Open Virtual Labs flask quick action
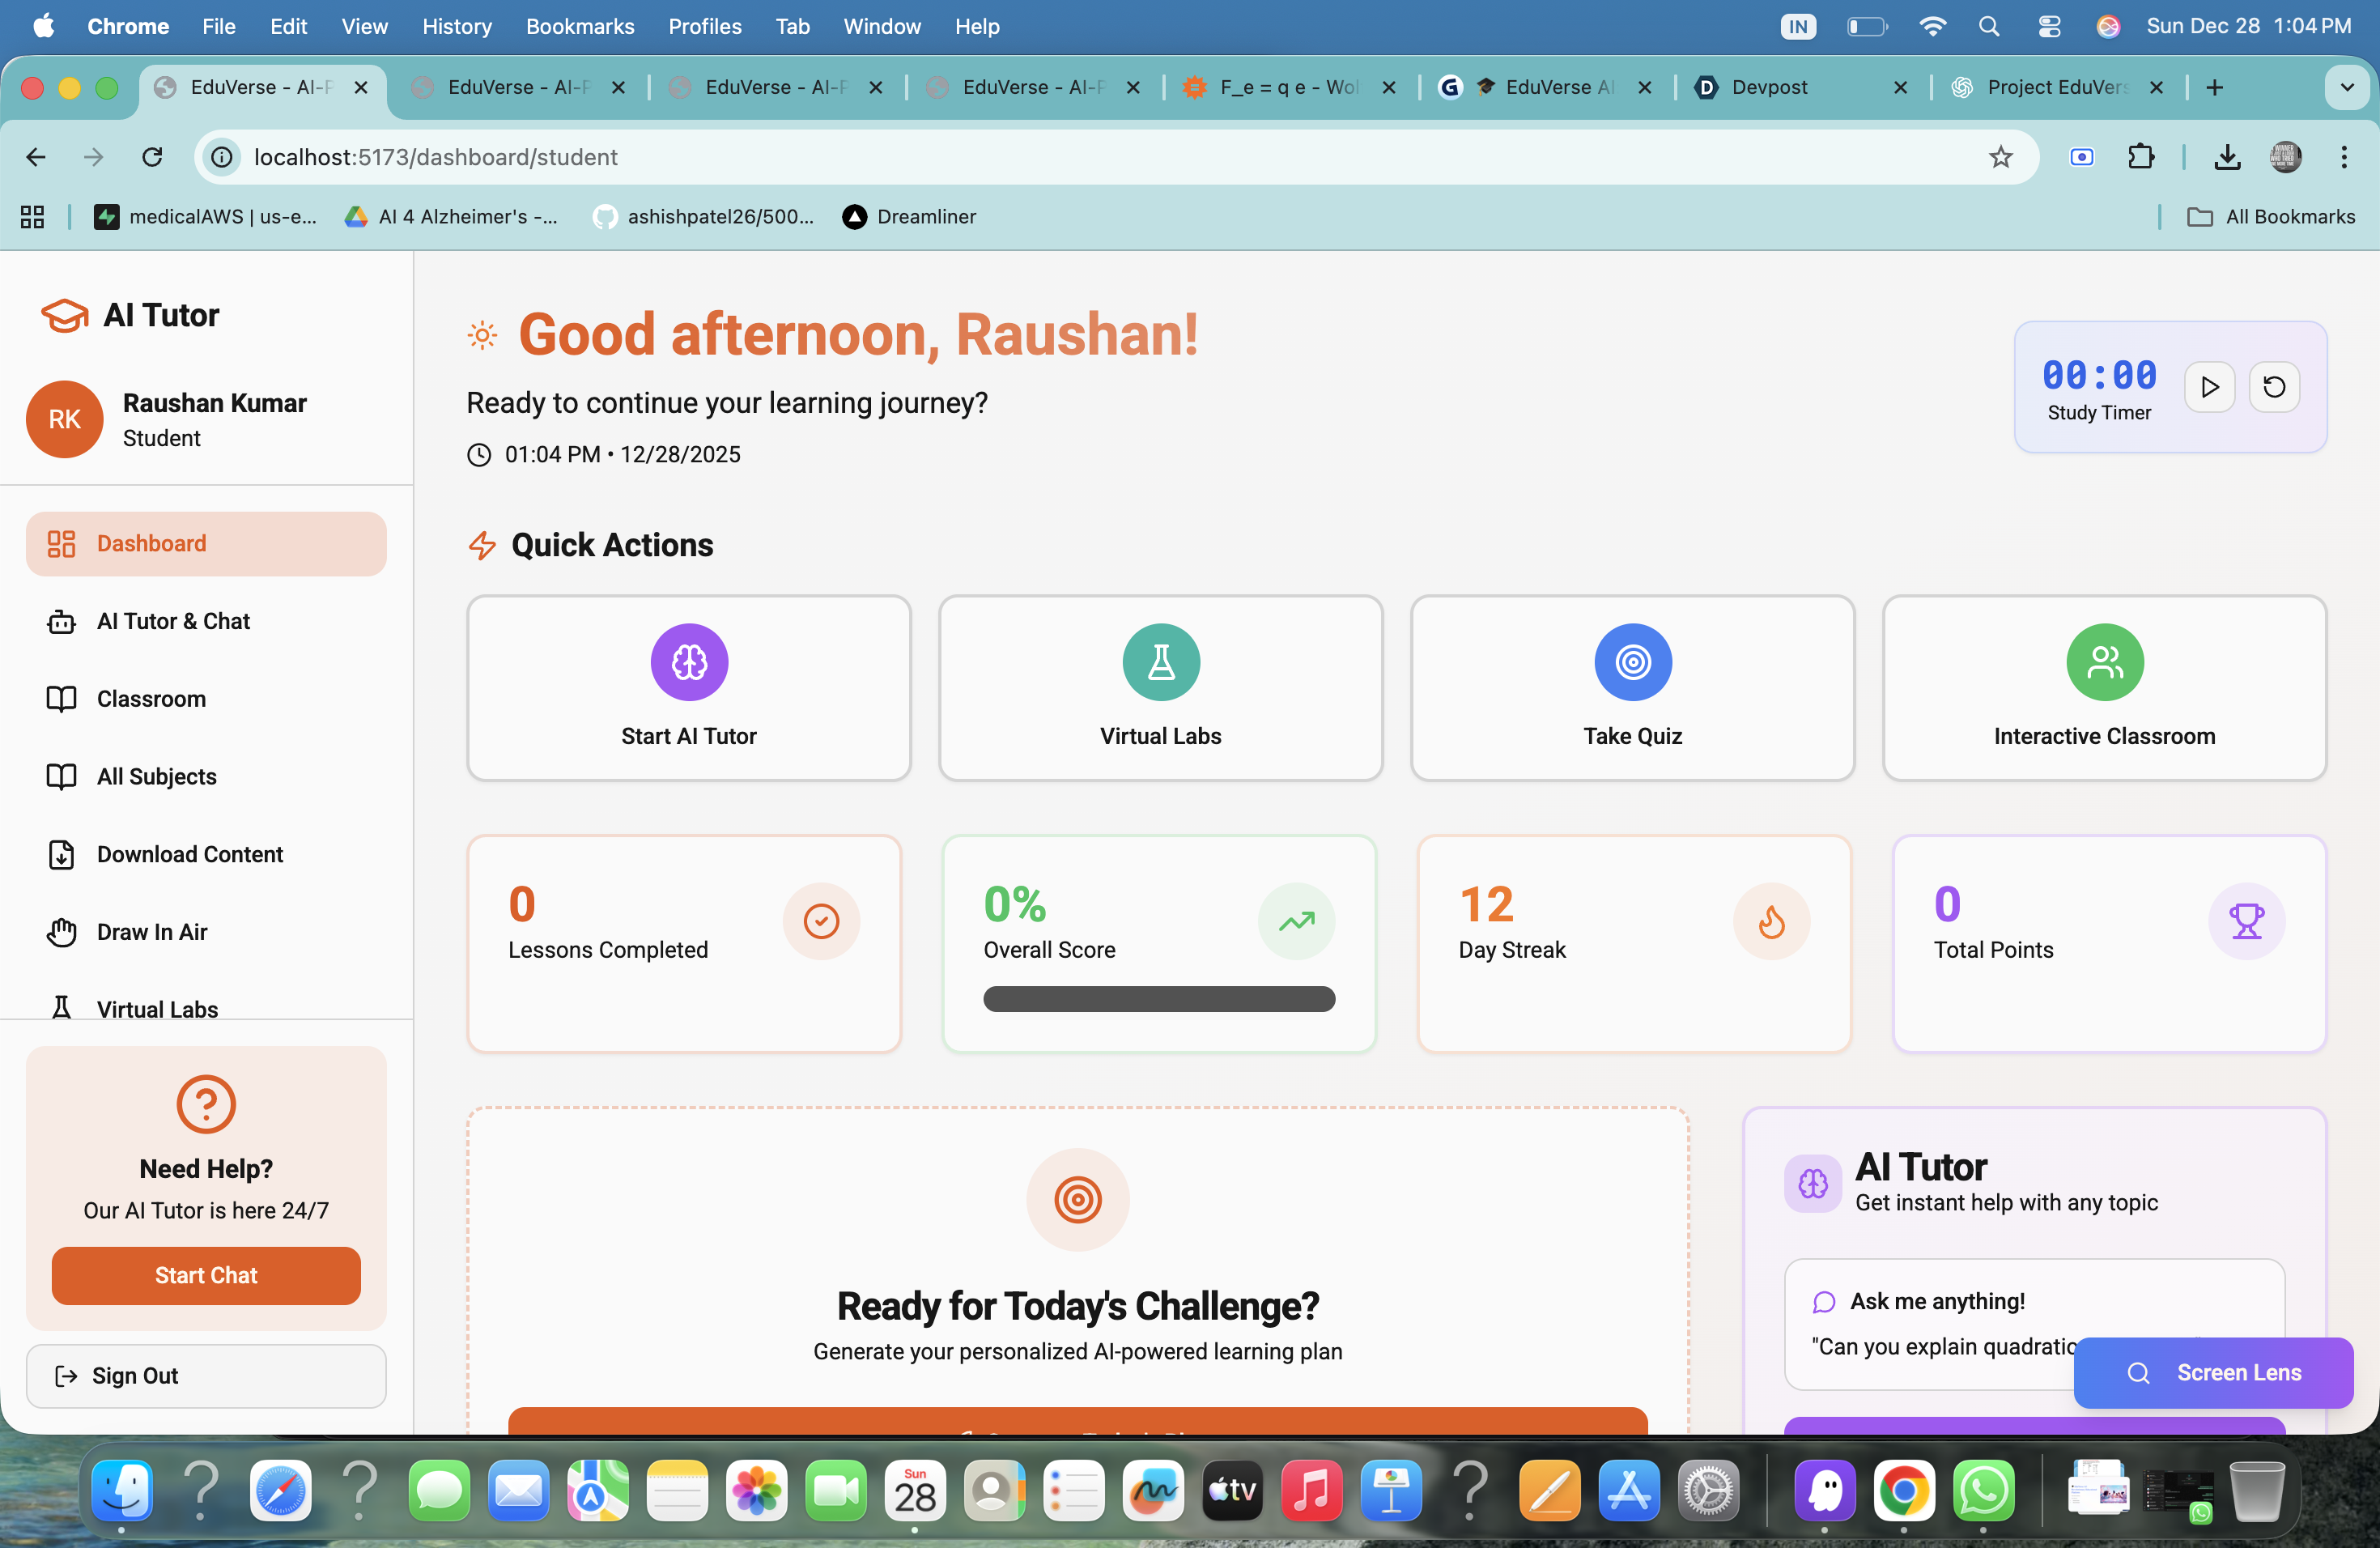This screenshot has height=1548, width=2380. 1160,662
